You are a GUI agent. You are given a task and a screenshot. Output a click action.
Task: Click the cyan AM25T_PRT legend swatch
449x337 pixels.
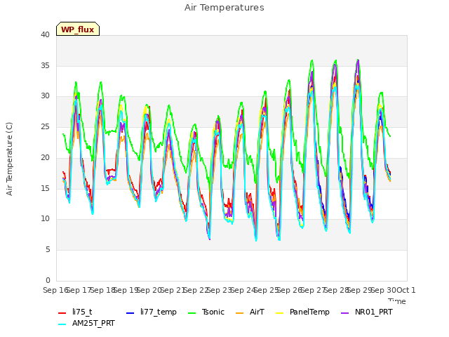(62, 324)
